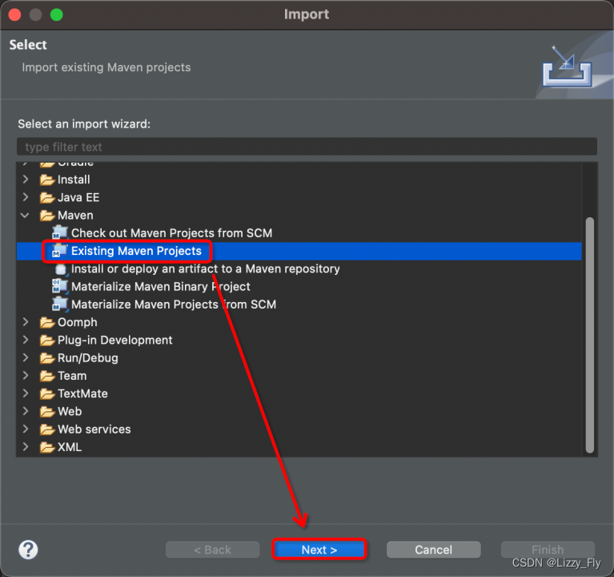Select the Team label

[72, 376]
